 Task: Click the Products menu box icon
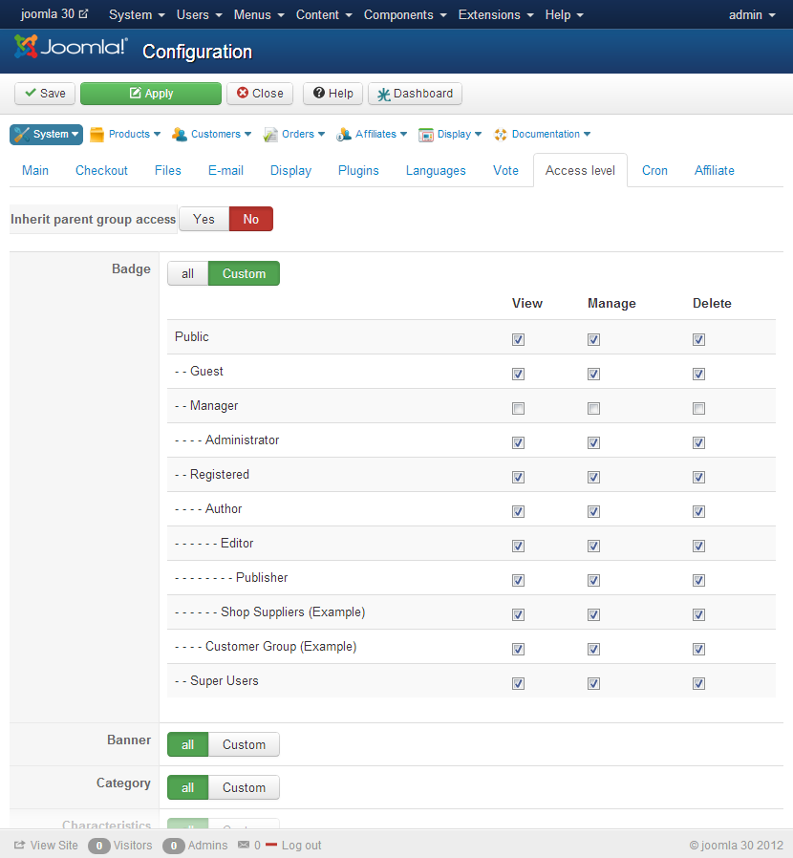pyautogui.click(x=96, y=135)
